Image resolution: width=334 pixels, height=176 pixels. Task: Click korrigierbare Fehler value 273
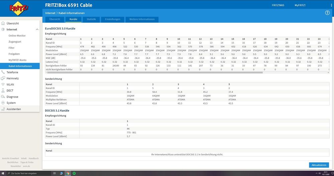(x=320, y=66)
